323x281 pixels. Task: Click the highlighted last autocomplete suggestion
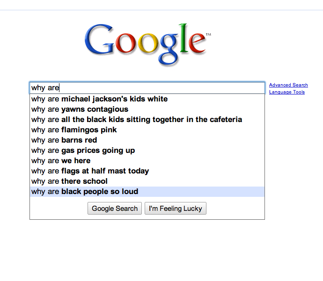(x=85, y=192)
